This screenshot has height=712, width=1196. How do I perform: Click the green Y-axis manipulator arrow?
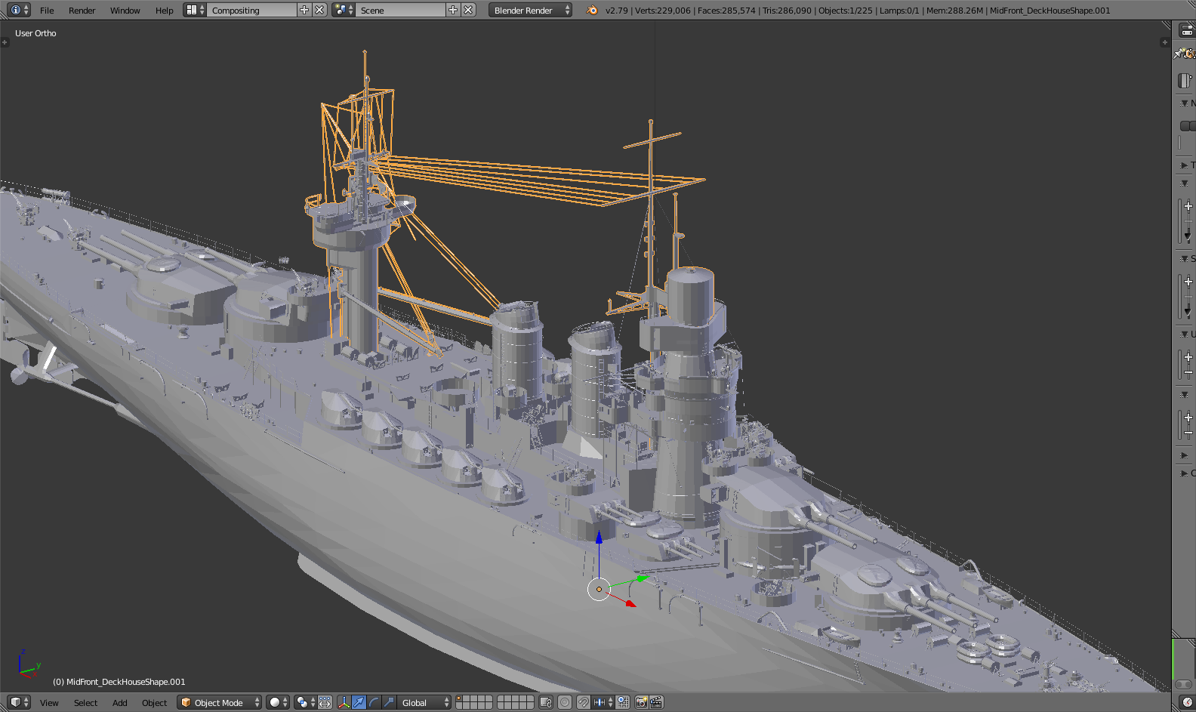pos(643,578)
